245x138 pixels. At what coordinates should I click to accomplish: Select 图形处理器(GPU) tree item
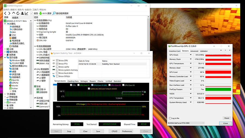(x=20, y=66)
